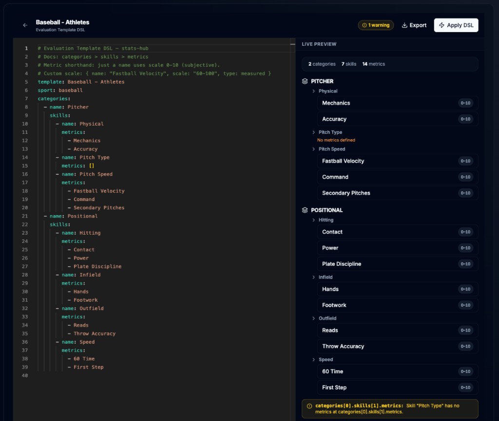
Task: Expand the Infield skill chevron
Action: pyautogui.click(x=313, y=277)
